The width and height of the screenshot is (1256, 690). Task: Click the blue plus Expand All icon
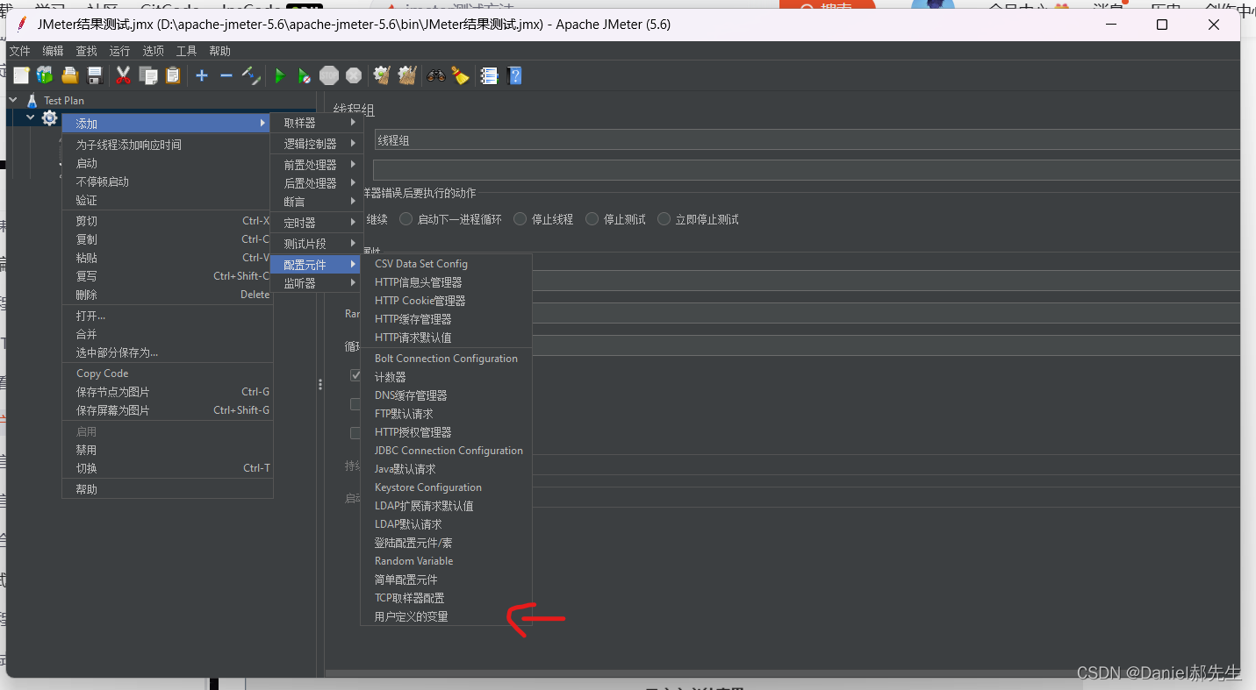pyautogui.click(x=202, y=76)
